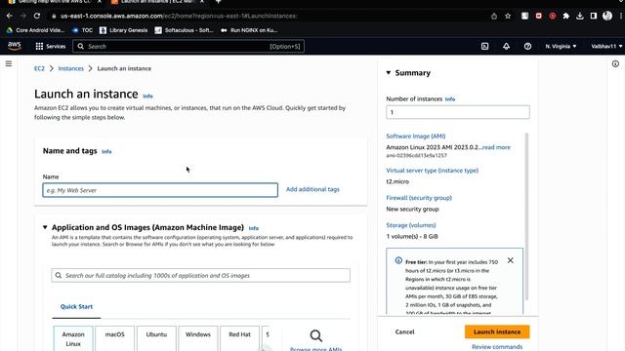Click the Number of instances field
Viewport: 625px width, 351px height.
(458, 112)
